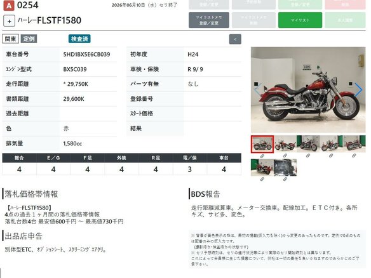Select the third motorcycle thumbnail

coord(308,144)
